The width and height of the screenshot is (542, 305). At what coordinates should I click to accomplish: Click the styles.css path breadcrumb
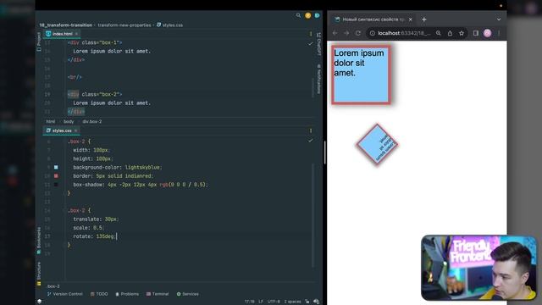[x=169, y=25]
